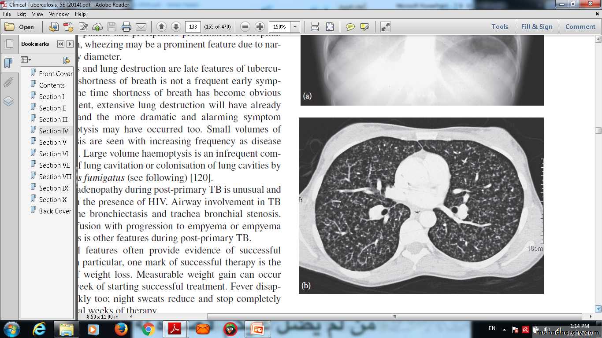Go to previous page with up arrow
This screenshot has height=338, width=602.
[161, 27]
